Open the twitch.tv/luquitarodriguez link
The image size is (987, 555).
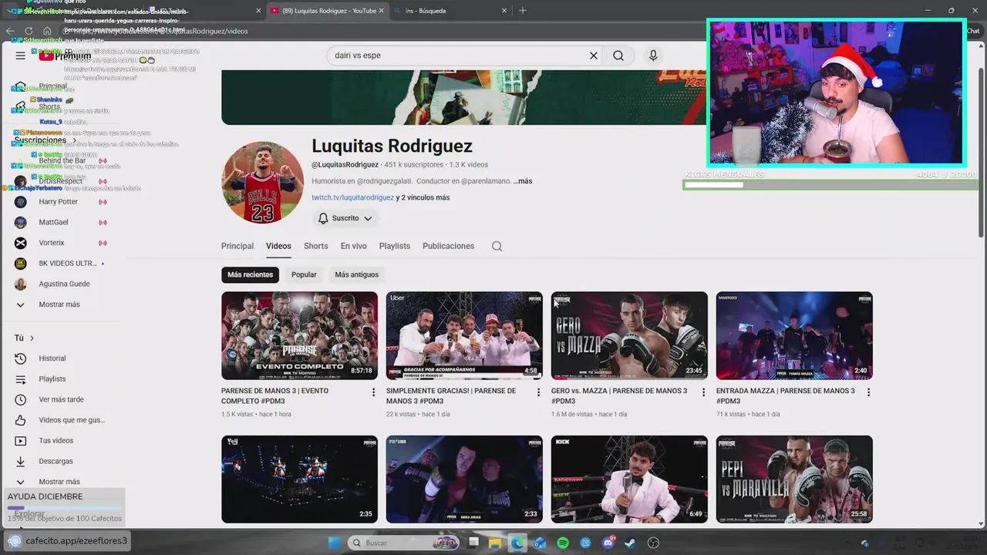pos(352,197)
